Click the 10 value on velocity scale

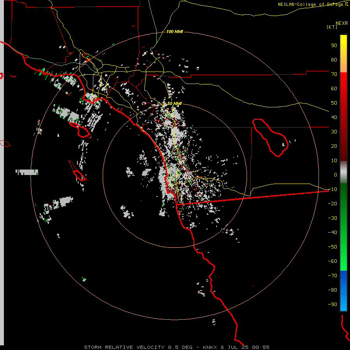(x=334, y=161)
